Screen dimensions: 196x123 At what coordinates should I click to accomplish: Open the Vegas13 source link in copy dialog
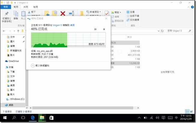[57, 25]
